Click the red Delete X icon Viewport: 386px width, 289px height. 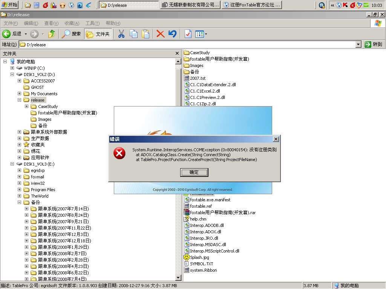point(161,34)
